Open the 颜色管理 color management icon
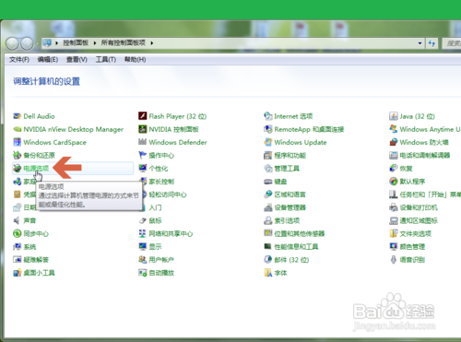 point(394,246)
